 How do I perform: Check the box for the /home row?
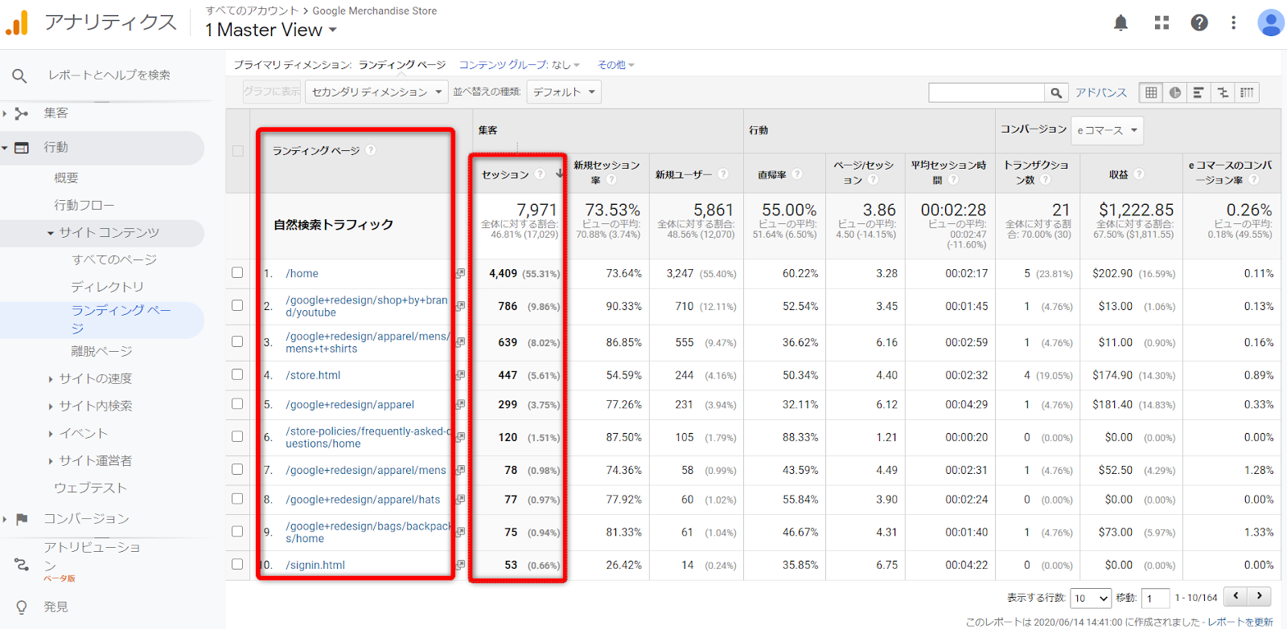237,273
